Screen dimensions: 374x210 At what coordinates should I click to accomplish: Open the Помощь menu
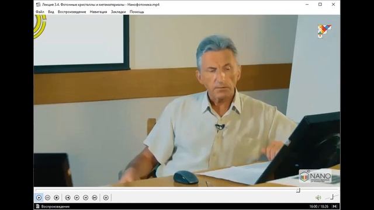[x=137, y=12]
